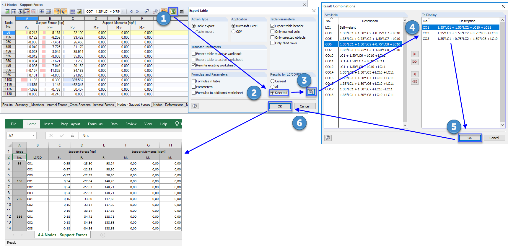Click Cancel in Result Combinations dialog
The width and height of the screenshot is (508, 246).
point(494,138)
